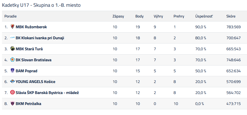Click the BK Slovan Bratislava team logo

13,60
